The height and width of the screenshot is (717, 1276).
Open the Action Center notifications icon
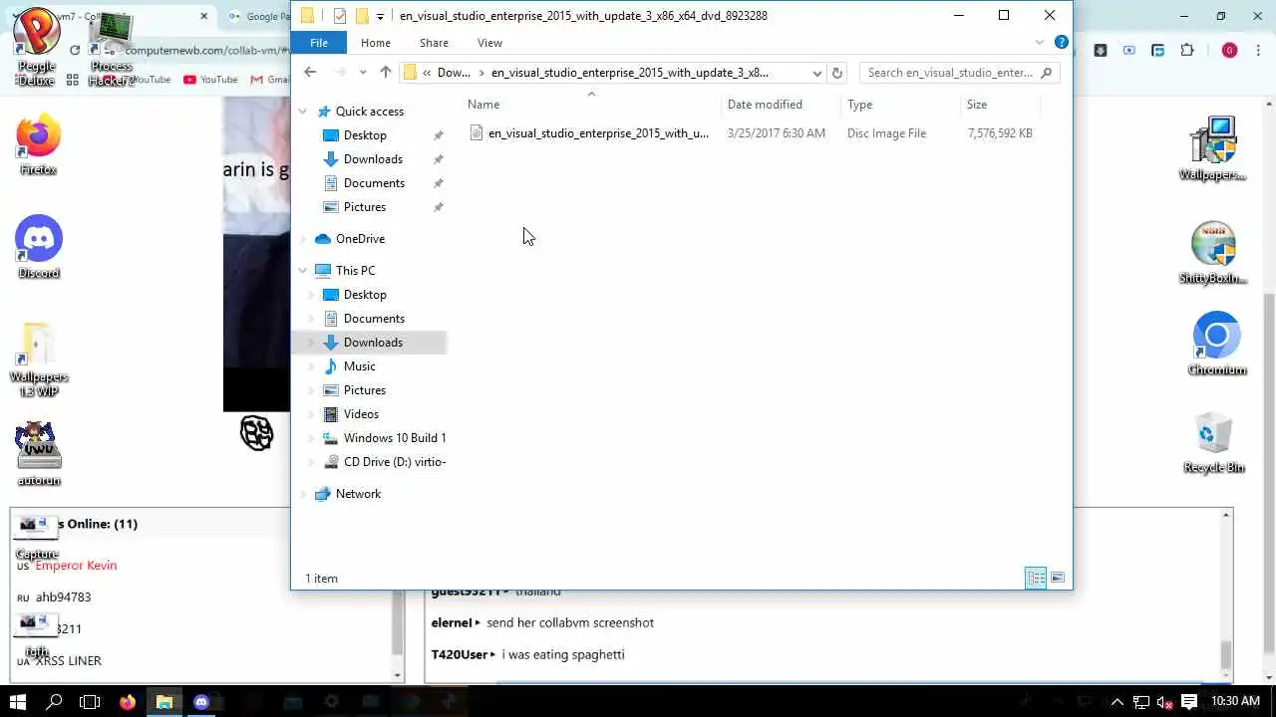(1189, 702)
